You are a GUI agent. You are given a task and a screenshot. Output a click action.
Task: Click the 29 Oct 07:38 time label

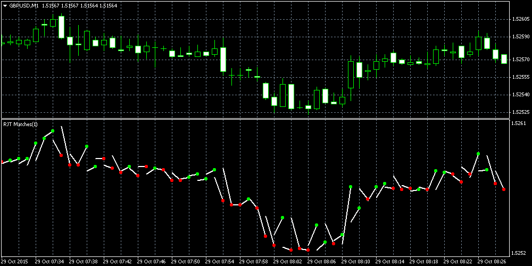tap(84, 262)
